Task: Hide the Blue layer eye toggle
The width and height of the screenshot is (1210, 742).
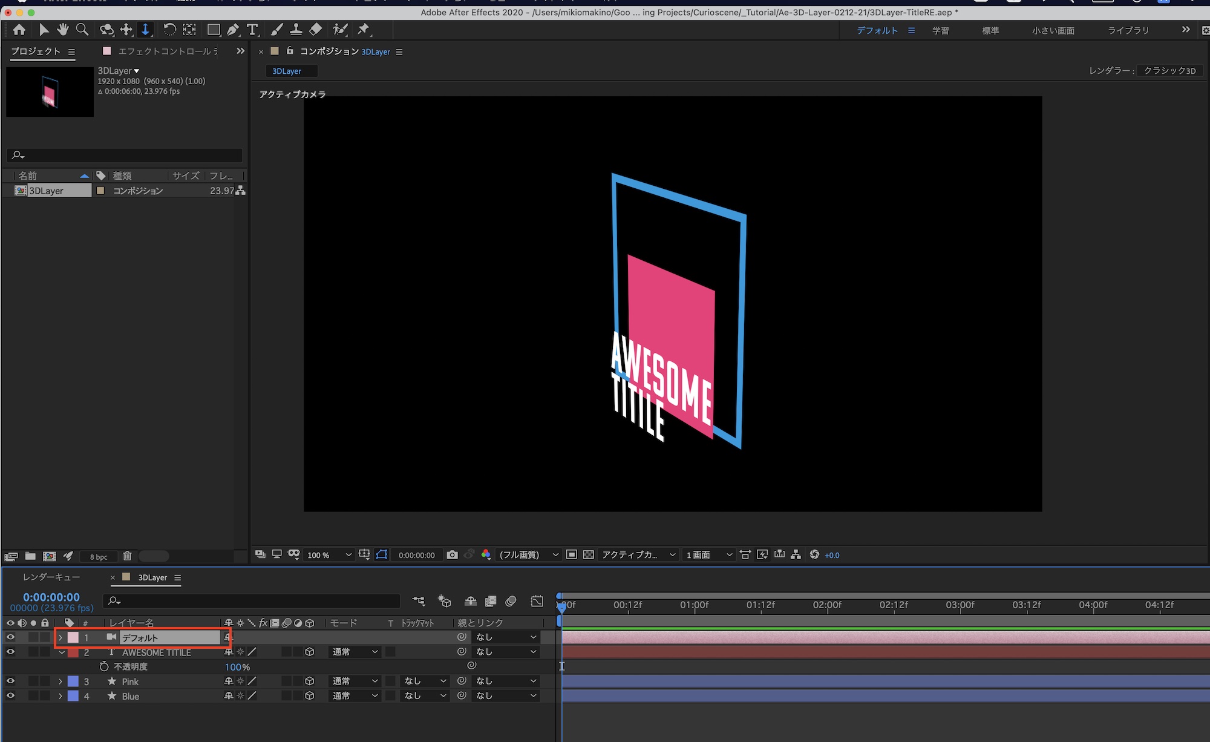Action: point(10,696)
